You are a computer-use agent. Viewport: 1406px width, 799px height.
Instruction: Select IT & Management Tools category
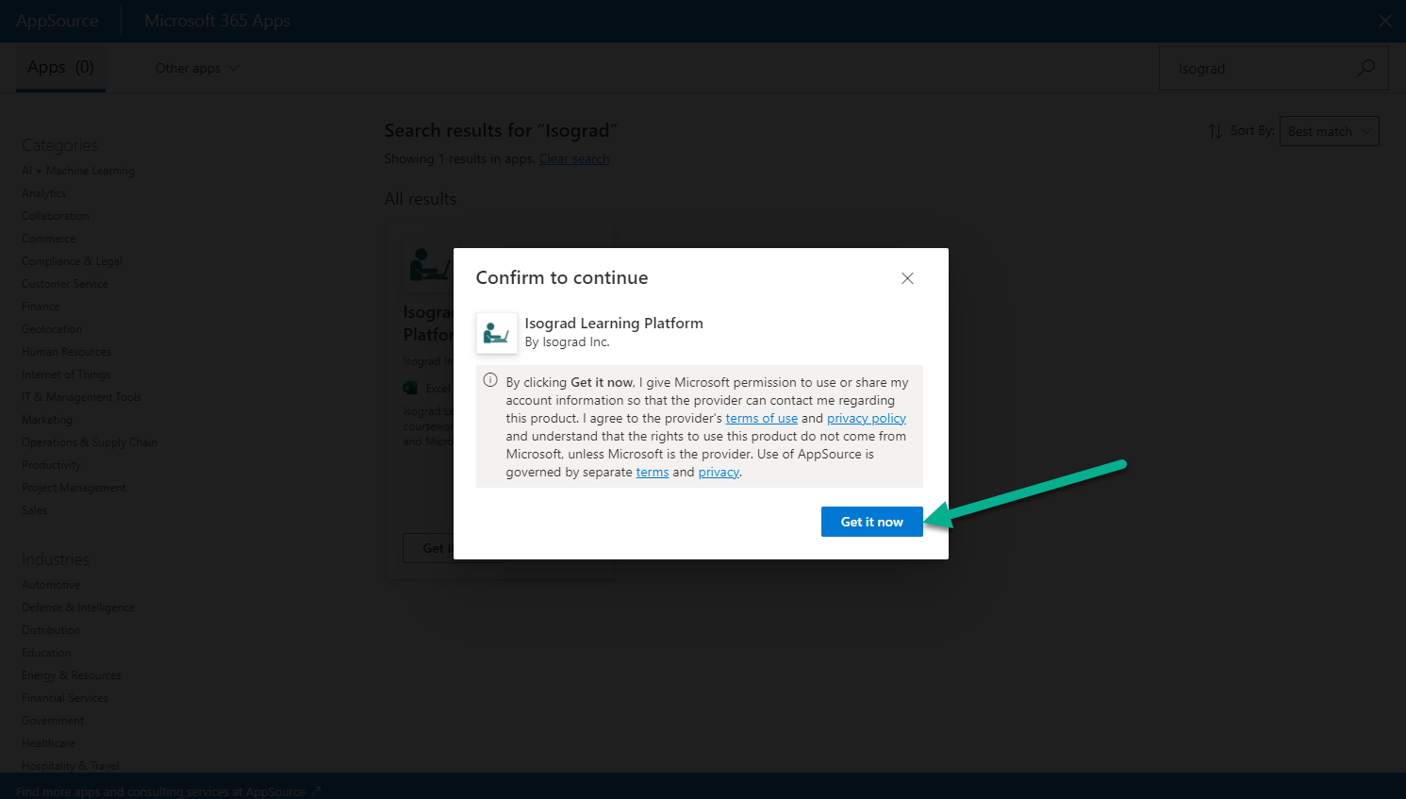click(81, 397)
